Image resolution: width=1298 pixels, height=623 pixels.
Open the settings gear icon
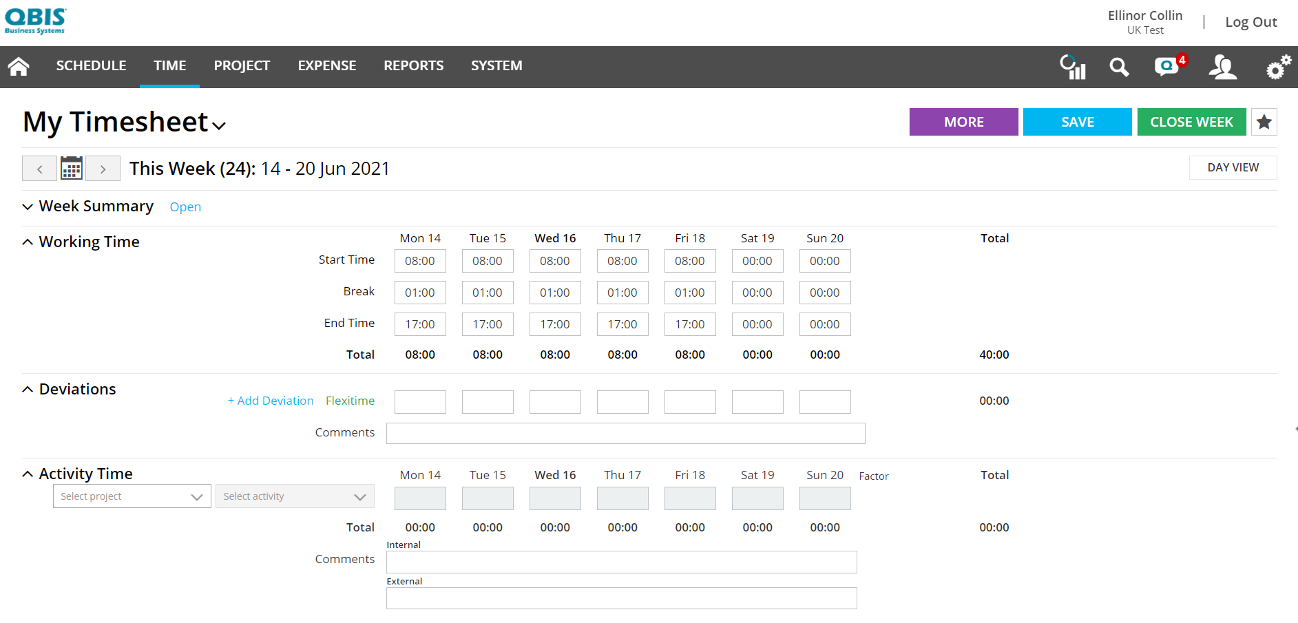[x=1277, y=67]
